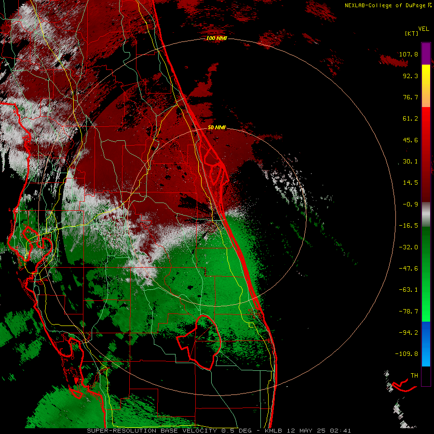Select the 107.8 velocity scale value
434x434 pixels.
[x=408, y=54]
